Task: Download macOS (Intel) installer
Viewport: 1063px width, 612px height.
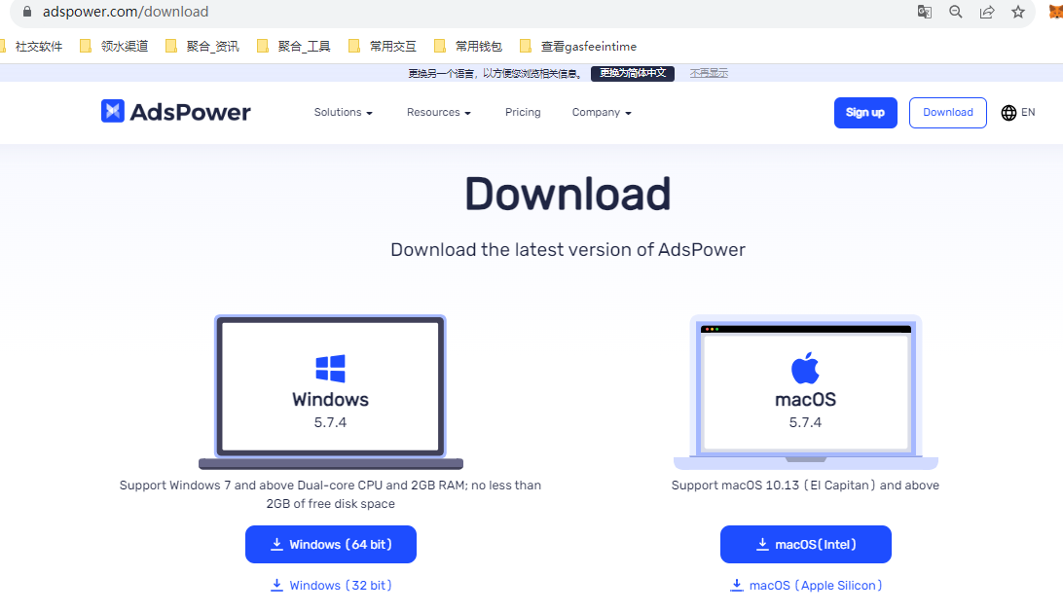Action: click(x=805, y=544)
